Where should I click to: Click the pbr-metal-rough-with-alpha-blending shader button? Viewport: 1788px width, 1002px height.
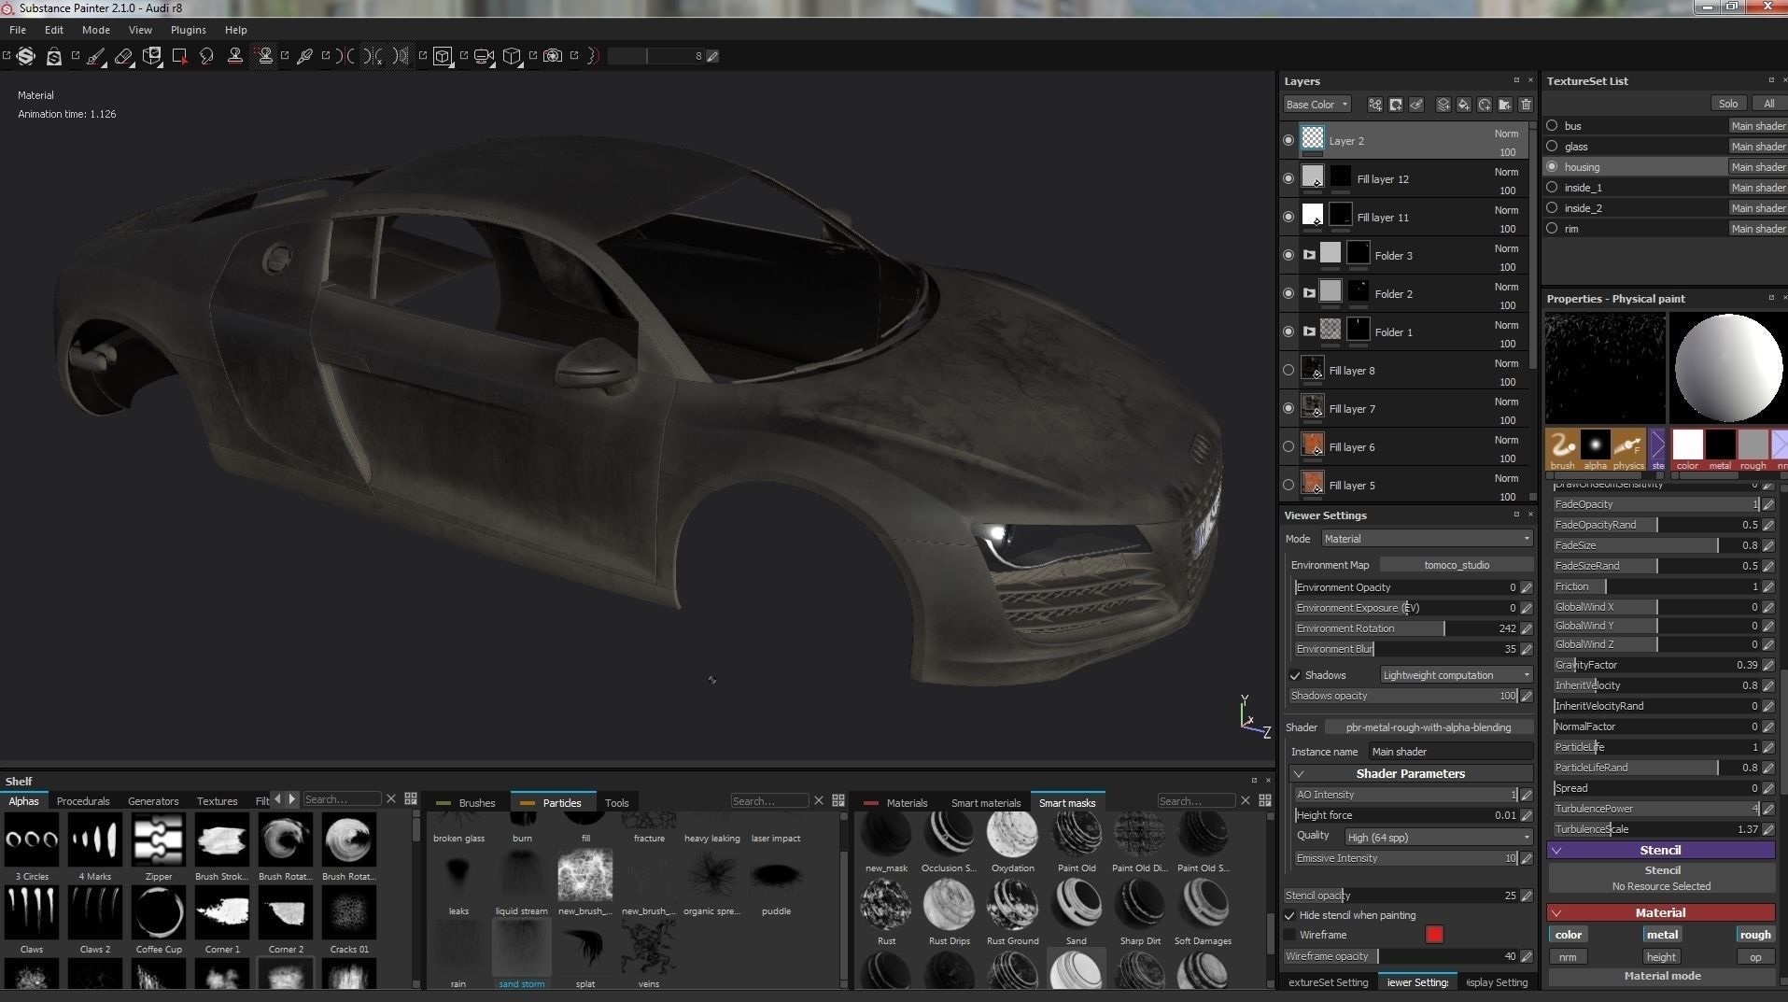[x=1429, y=727]
